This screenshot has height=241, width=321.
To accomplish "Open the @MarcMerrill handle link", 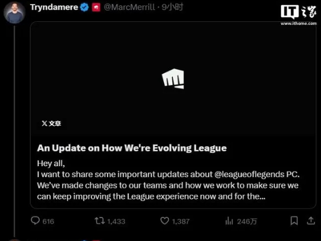I will pyautogui.click(x=130, y=7).
